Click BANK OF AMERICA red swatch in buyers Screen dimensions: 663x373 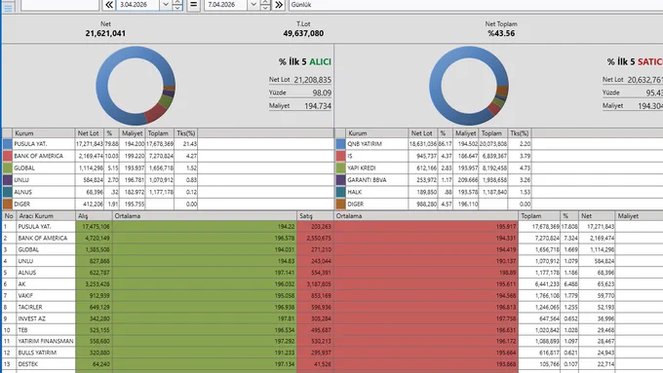[7, 156]
